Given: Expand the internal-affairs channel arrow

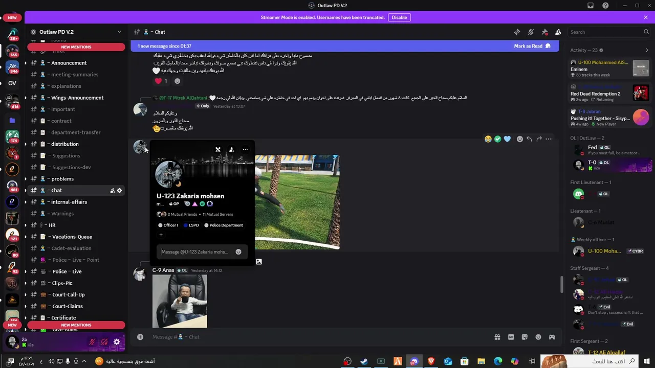Looking at the screenshot, I should [x=25, y=202].
